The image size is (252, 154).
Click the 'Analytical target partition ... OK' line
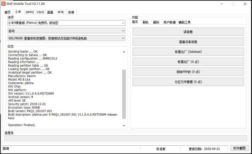(x=30, y=72)
